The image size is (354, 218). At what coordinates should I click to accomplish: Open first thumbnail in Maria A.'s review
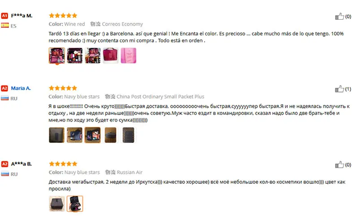click(x=56, y=135)
